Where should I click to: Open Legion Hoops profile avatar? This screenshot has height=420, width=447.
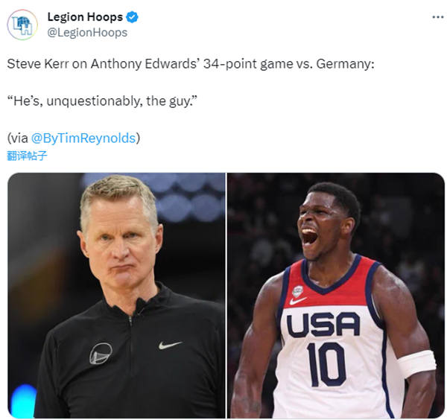[22, 25]
